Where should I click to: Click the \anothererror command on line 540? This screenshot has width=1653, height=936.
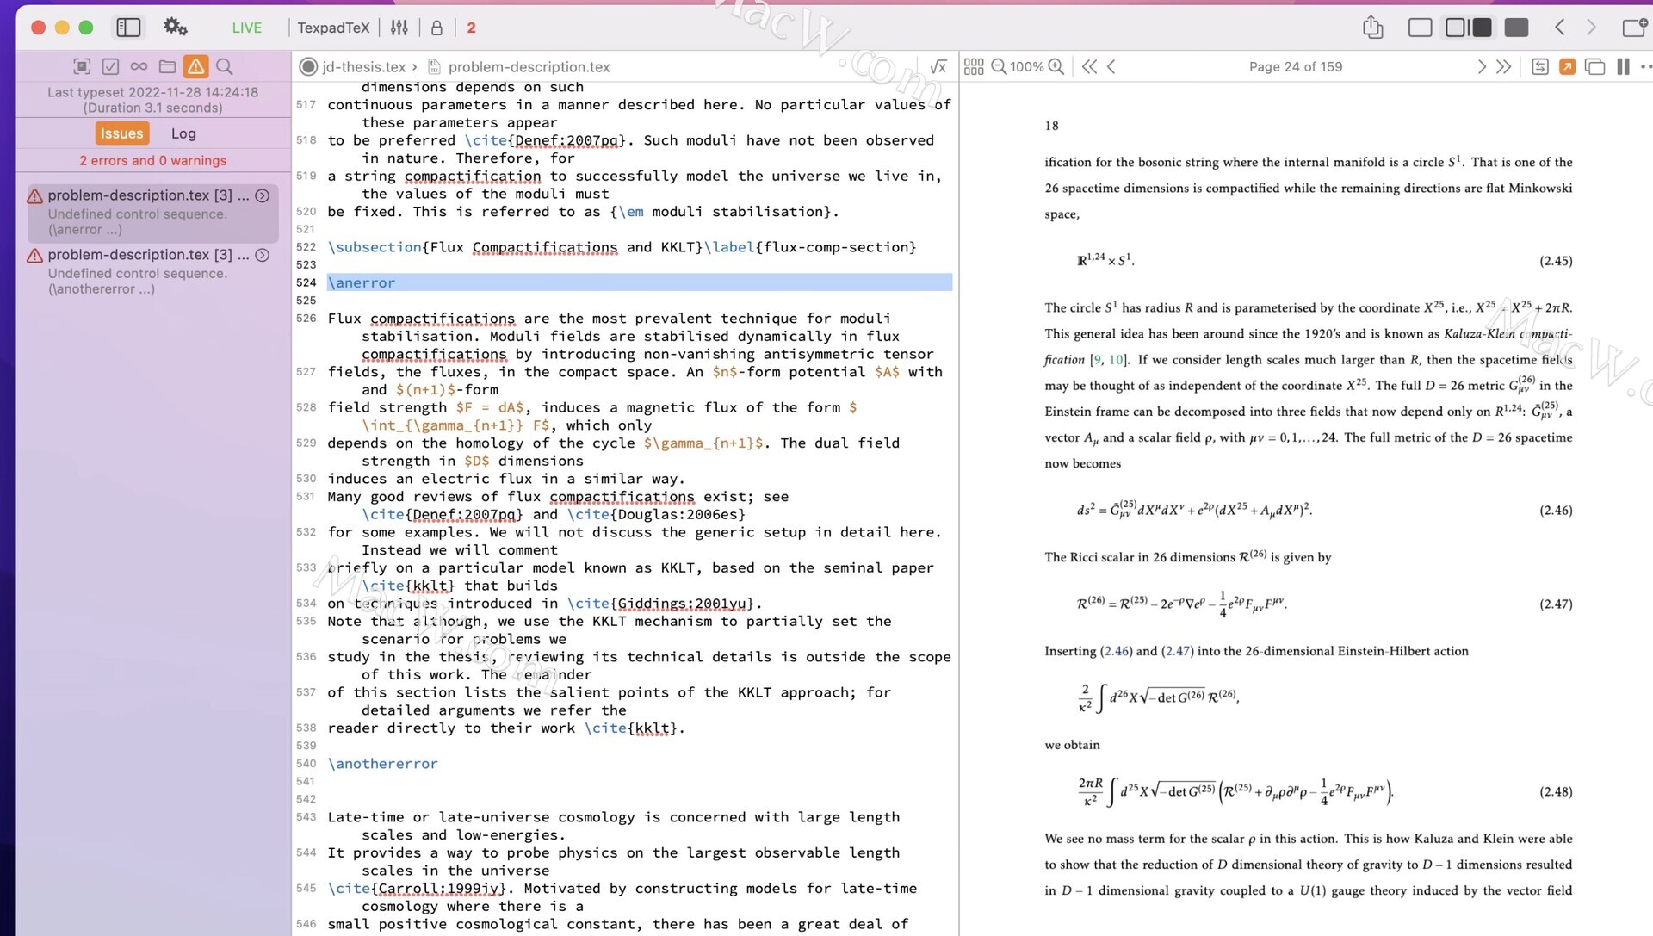coord(382,764)
